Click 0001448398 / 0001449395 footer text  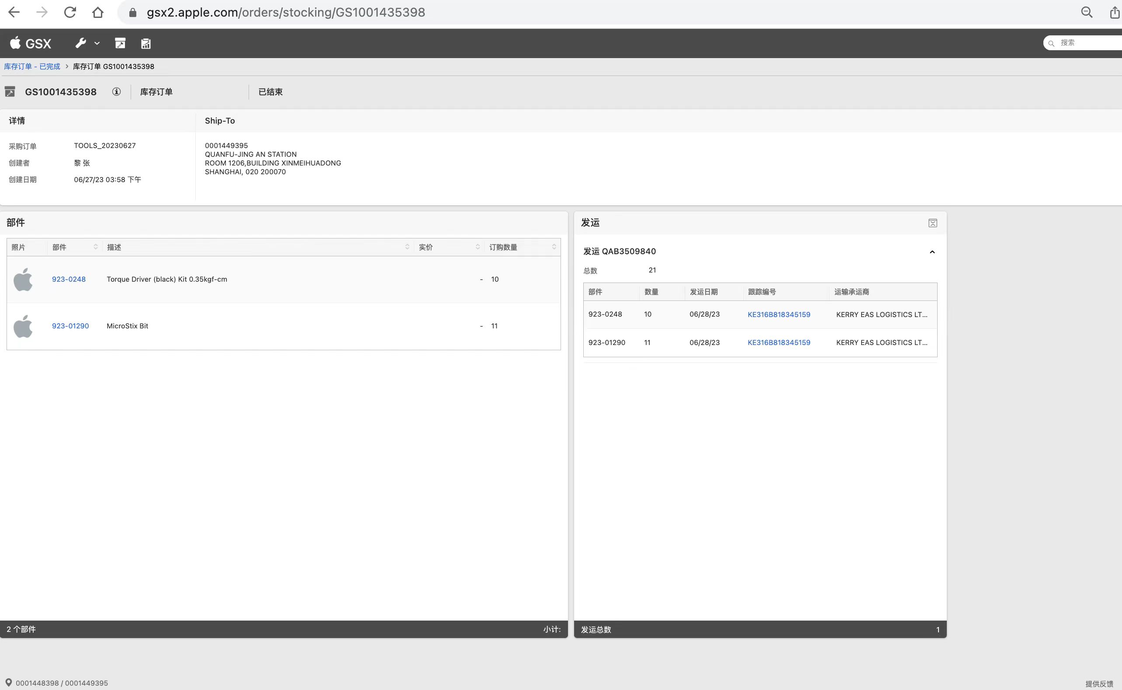pyautogui.click(x=62, y=683)
